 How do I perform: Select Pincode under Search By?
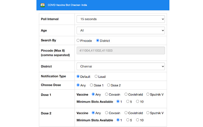coord(78,41)
